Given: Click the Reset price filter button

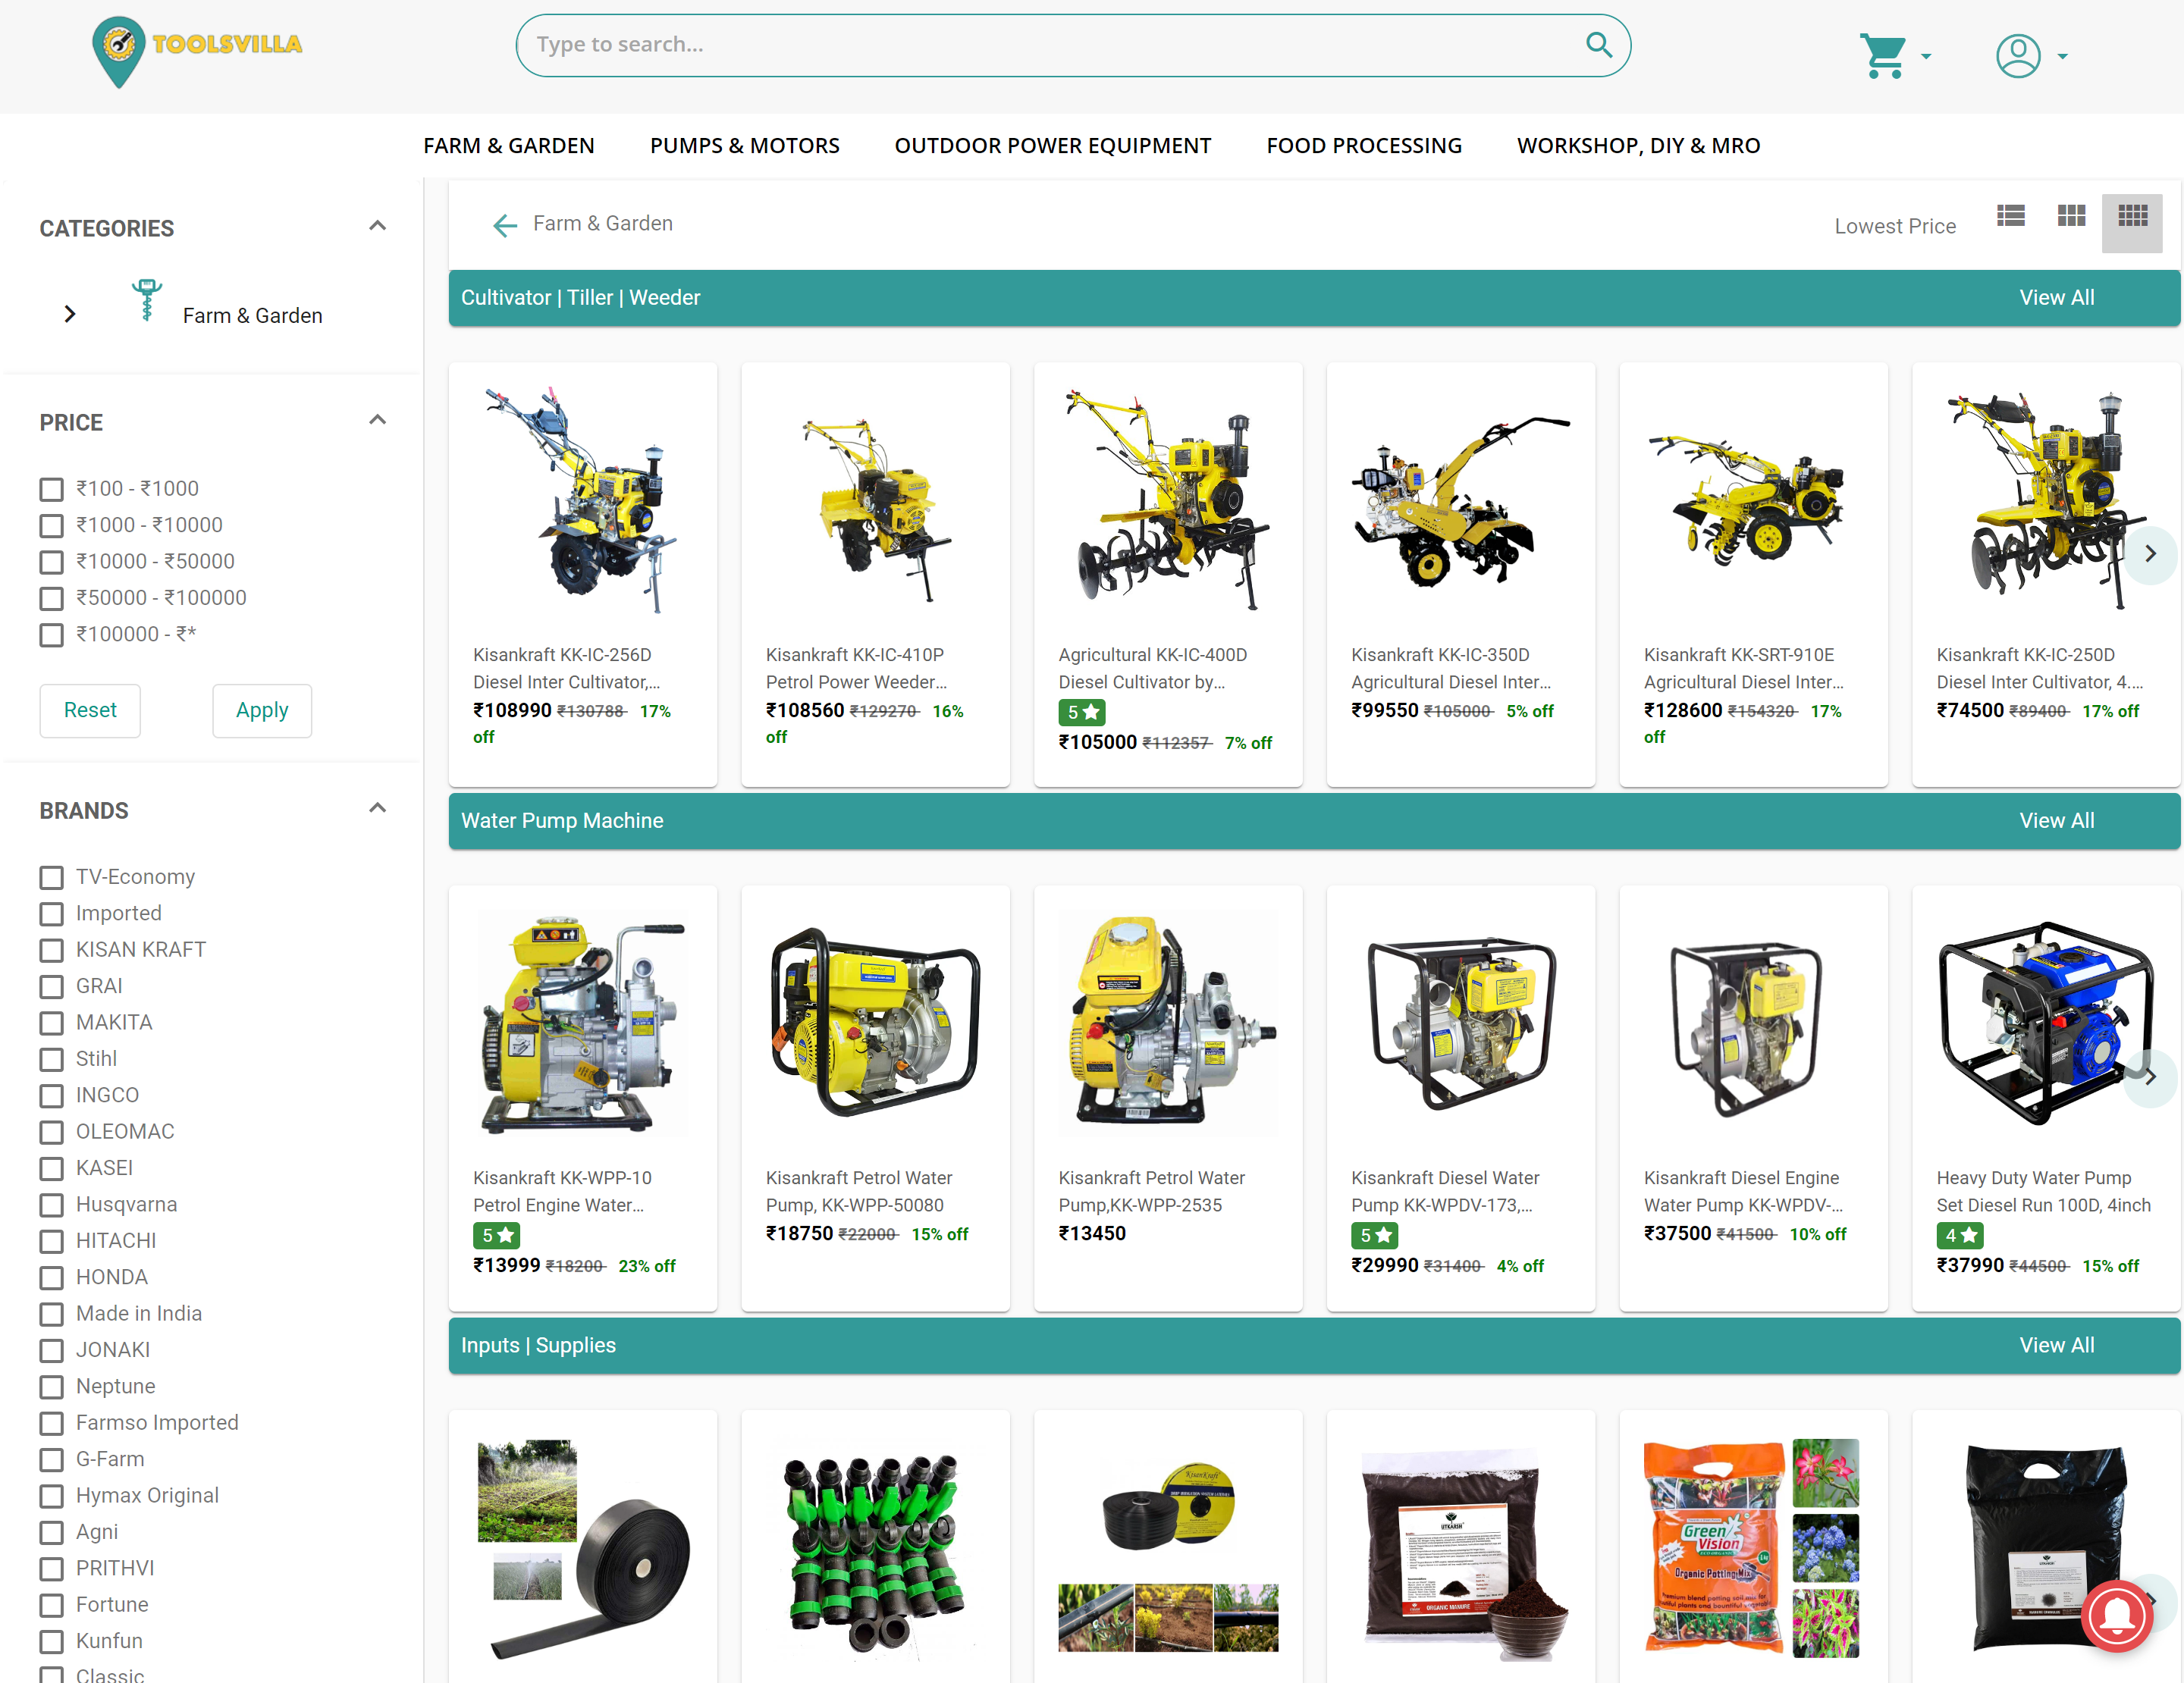Looking at the screenshot, I should tap(90, 710).
